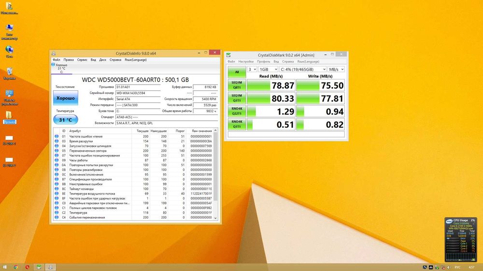Select the Панель управления desktop icon
The width and height of the screenshot is (483, 271).
pyautogui.click(x=9, y=97)
